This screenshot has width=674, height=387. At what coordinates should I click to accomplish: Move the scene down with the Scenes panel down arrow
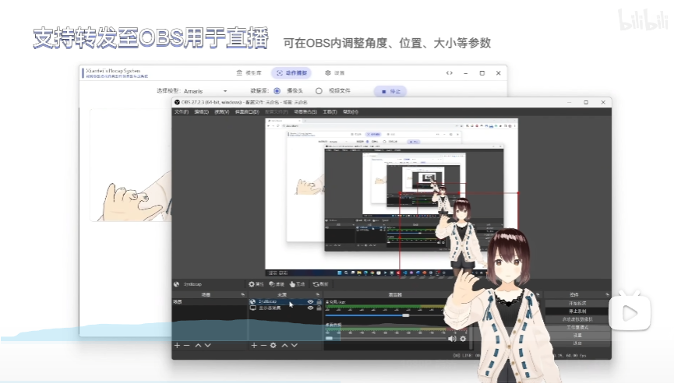208,345
